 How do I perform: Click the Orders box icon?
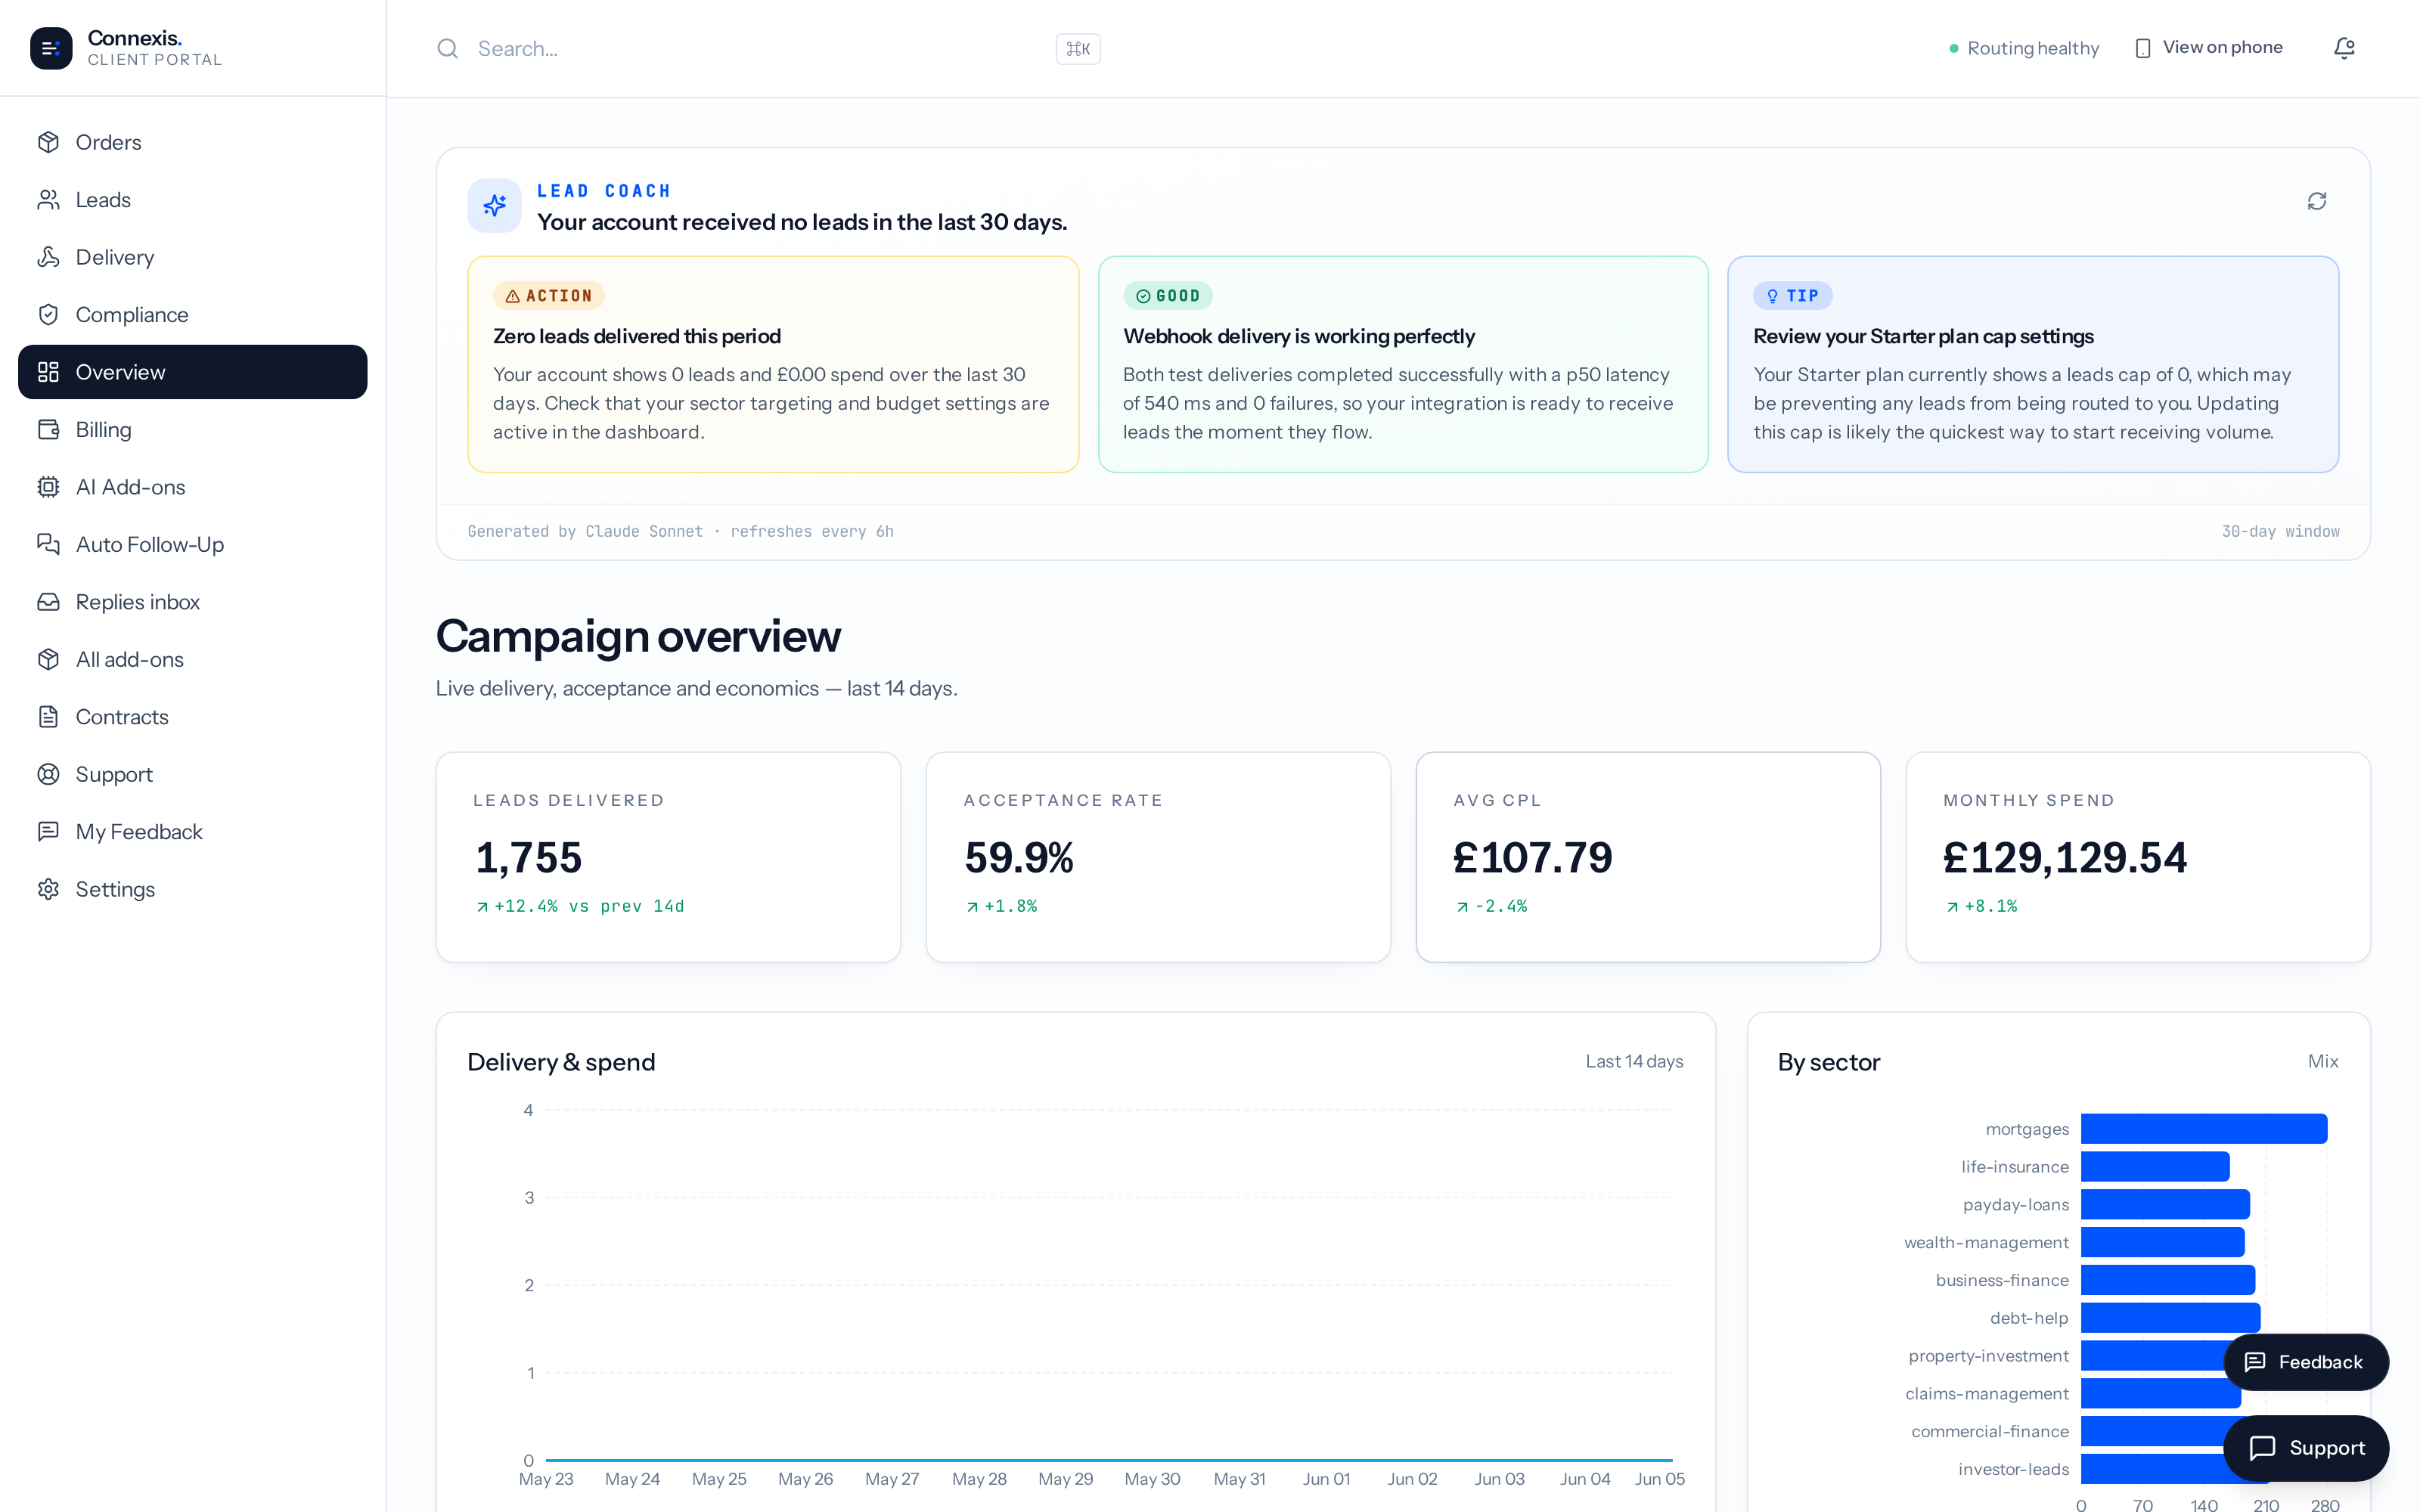(x=48, y=142)
